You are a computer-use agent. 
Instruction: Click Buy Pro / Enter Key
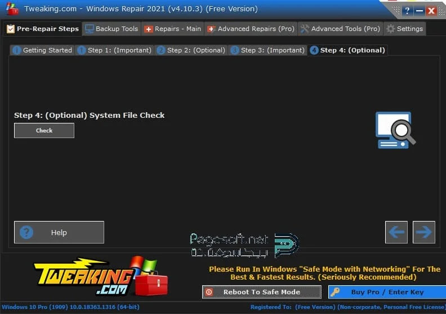click(387, 292)
